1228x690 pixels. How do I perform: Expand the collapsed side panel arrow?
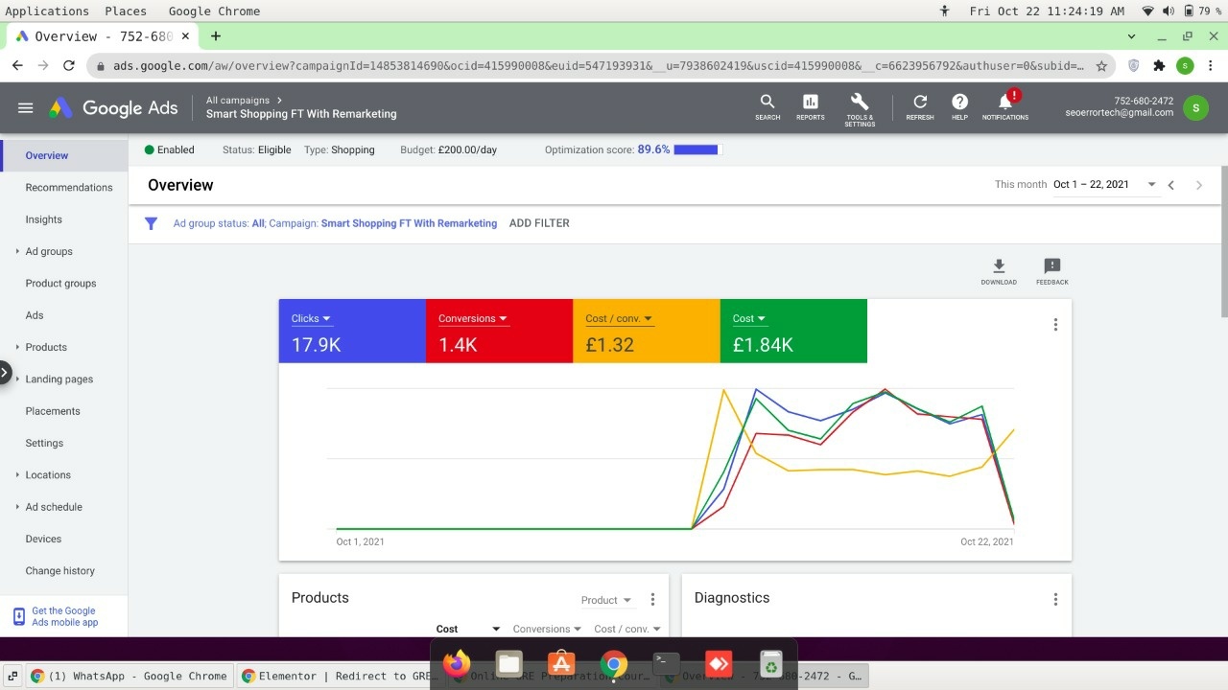coord(5,373)
